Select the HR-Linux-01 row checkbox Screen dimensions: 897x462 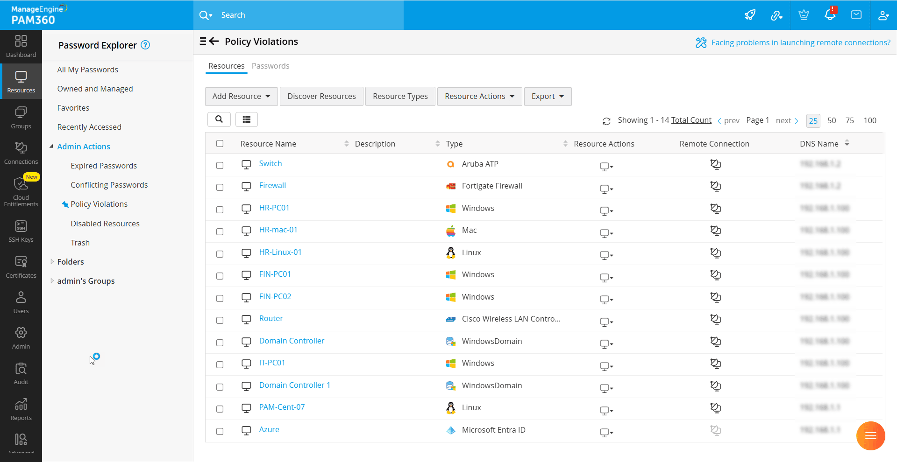220,254
